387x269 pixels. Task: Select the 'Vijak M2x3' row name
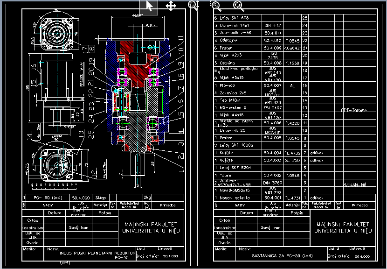pyautogui.click(x=231, y=55)
